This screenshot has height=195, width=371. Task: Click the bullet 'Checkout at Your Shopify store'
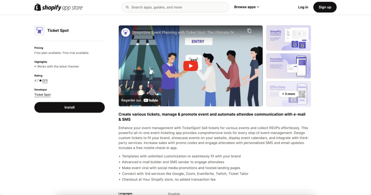point(169,179)
